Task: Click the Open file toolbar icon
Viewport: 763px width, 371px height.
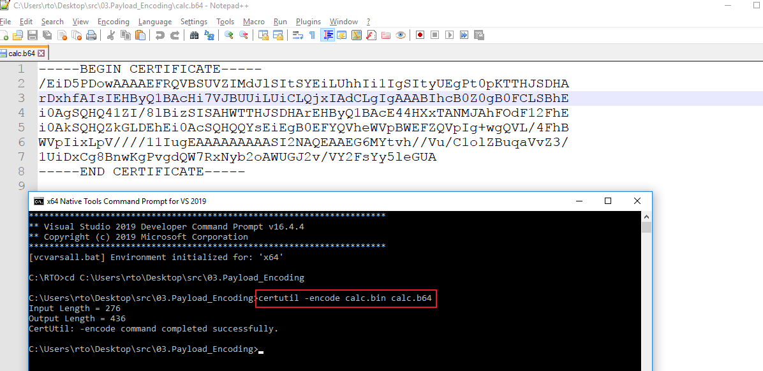Action: pos(18,36)
